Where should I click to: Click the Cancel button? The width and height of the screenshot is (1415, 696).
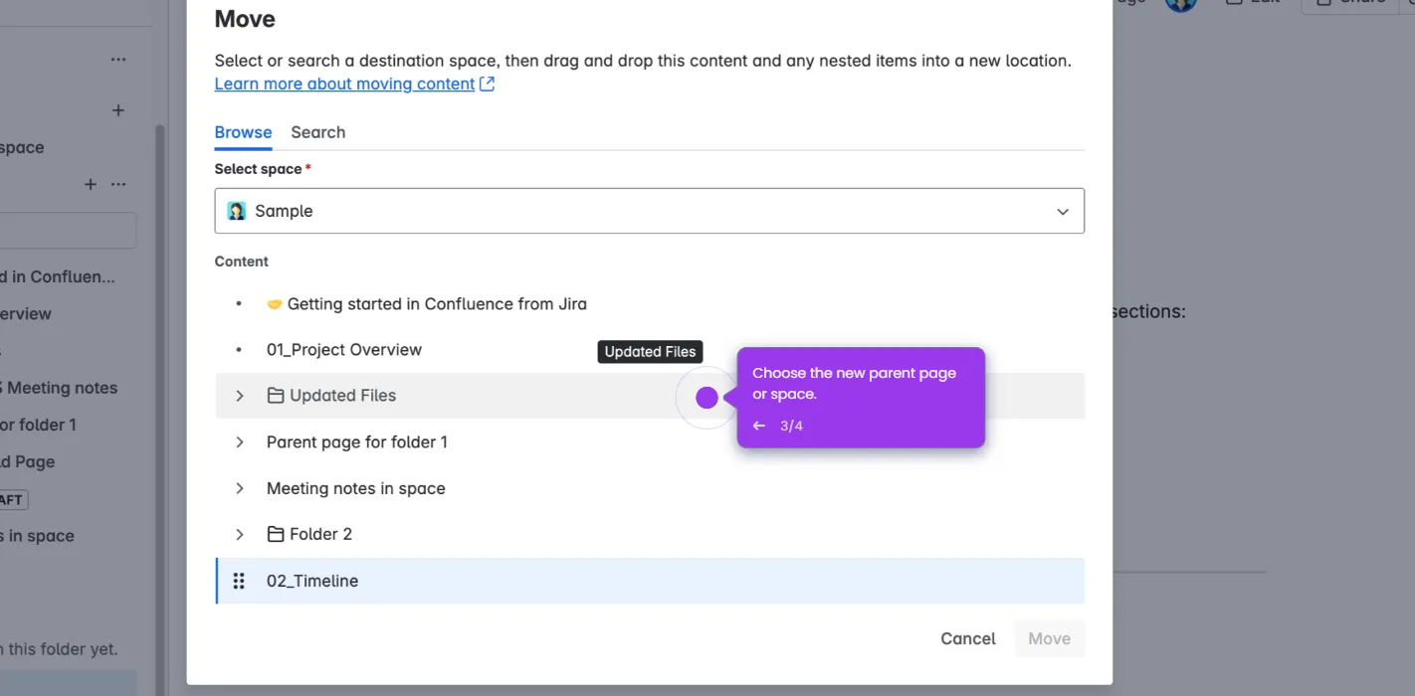coord(968,638)
